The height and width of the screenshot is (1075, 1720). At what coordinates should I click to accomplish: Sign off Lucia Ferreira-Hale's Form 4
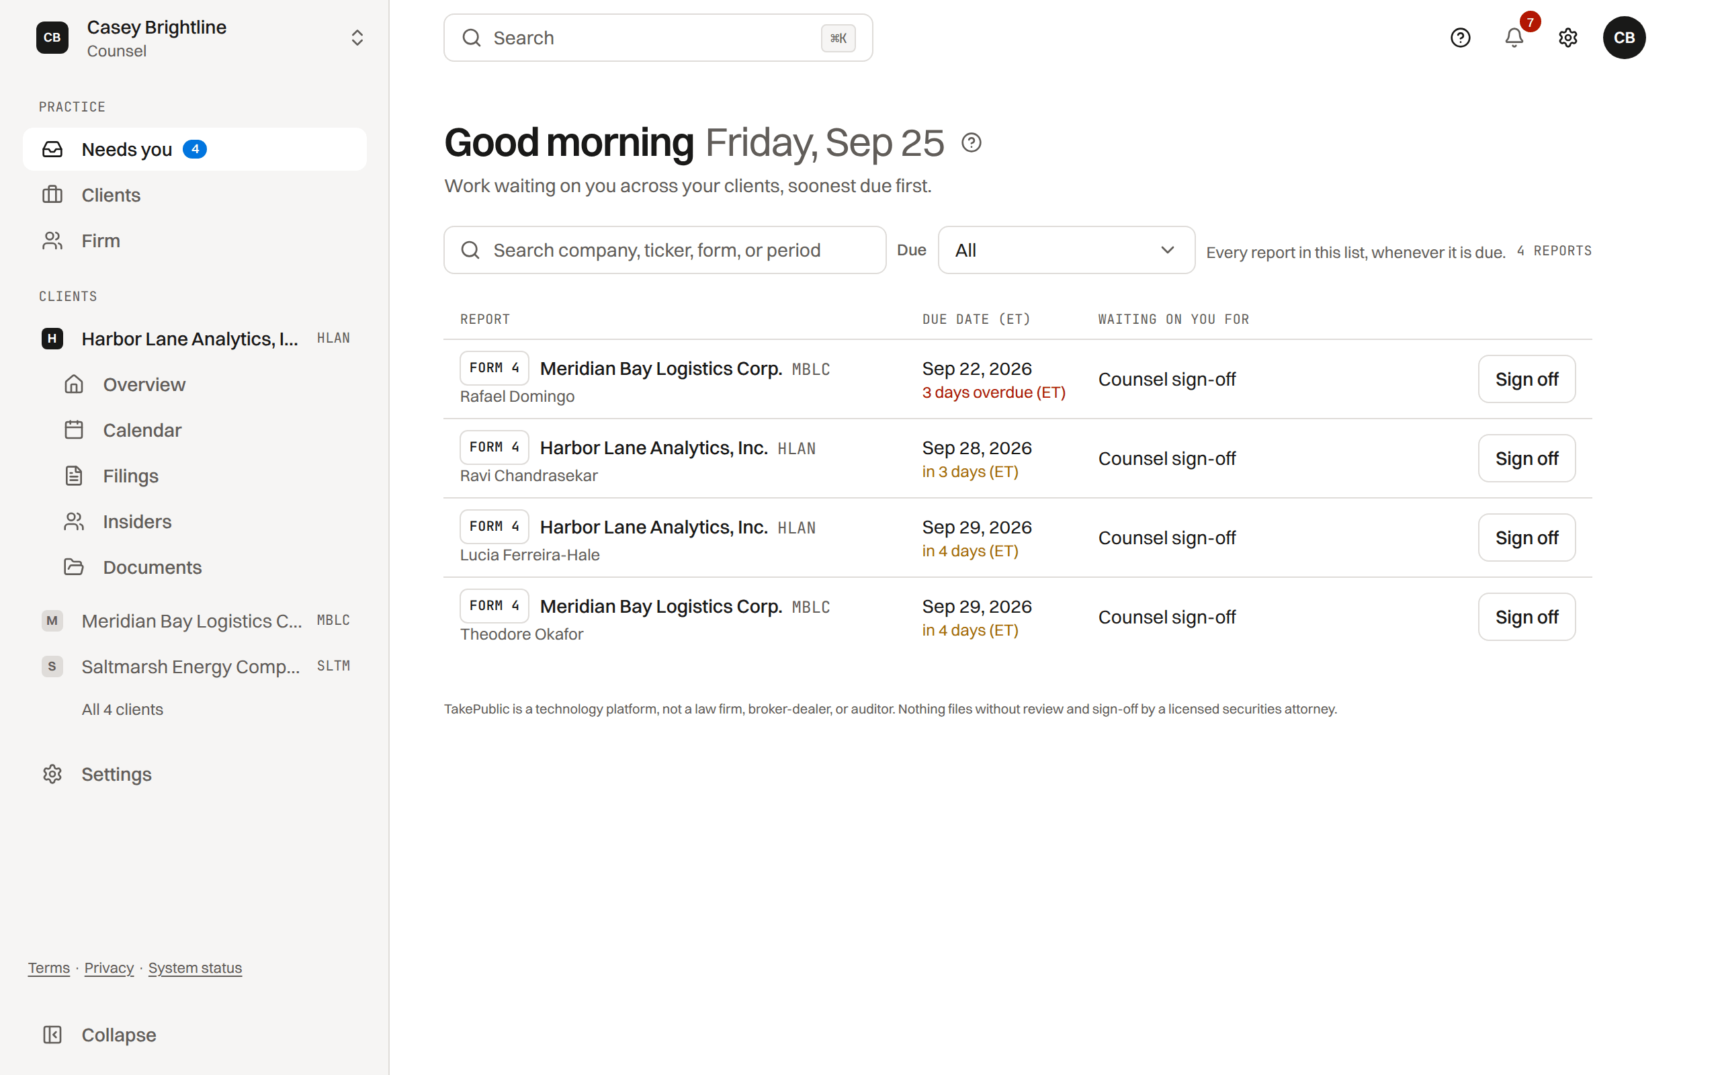pyautogui.click(x=1526, y=538)
